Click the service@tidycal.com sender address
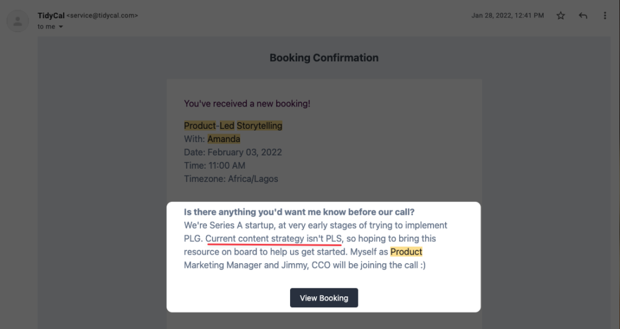The image size is (620, 329). (102, 15)
